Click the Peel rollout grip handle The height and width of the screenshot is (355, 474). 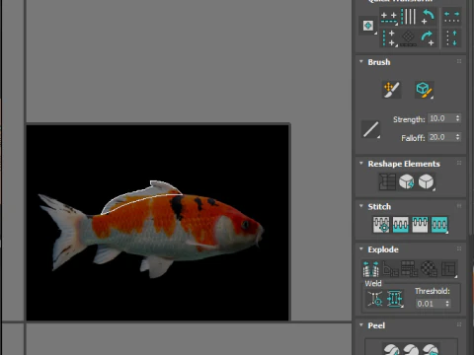459,324
